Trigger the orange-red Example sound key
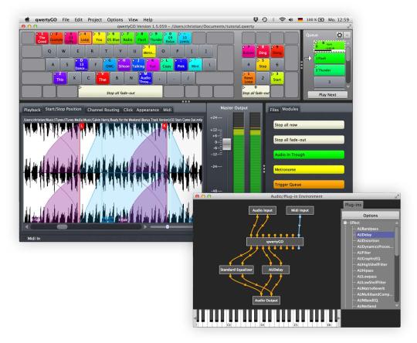This screenshot has height=343, width=417. (56, 38)
